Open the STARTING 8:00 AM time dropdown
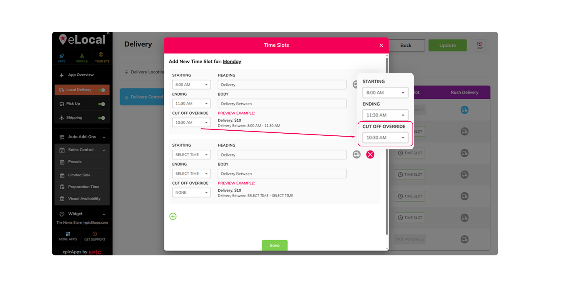This screenshot has height=283, width=571. (191, 84)
